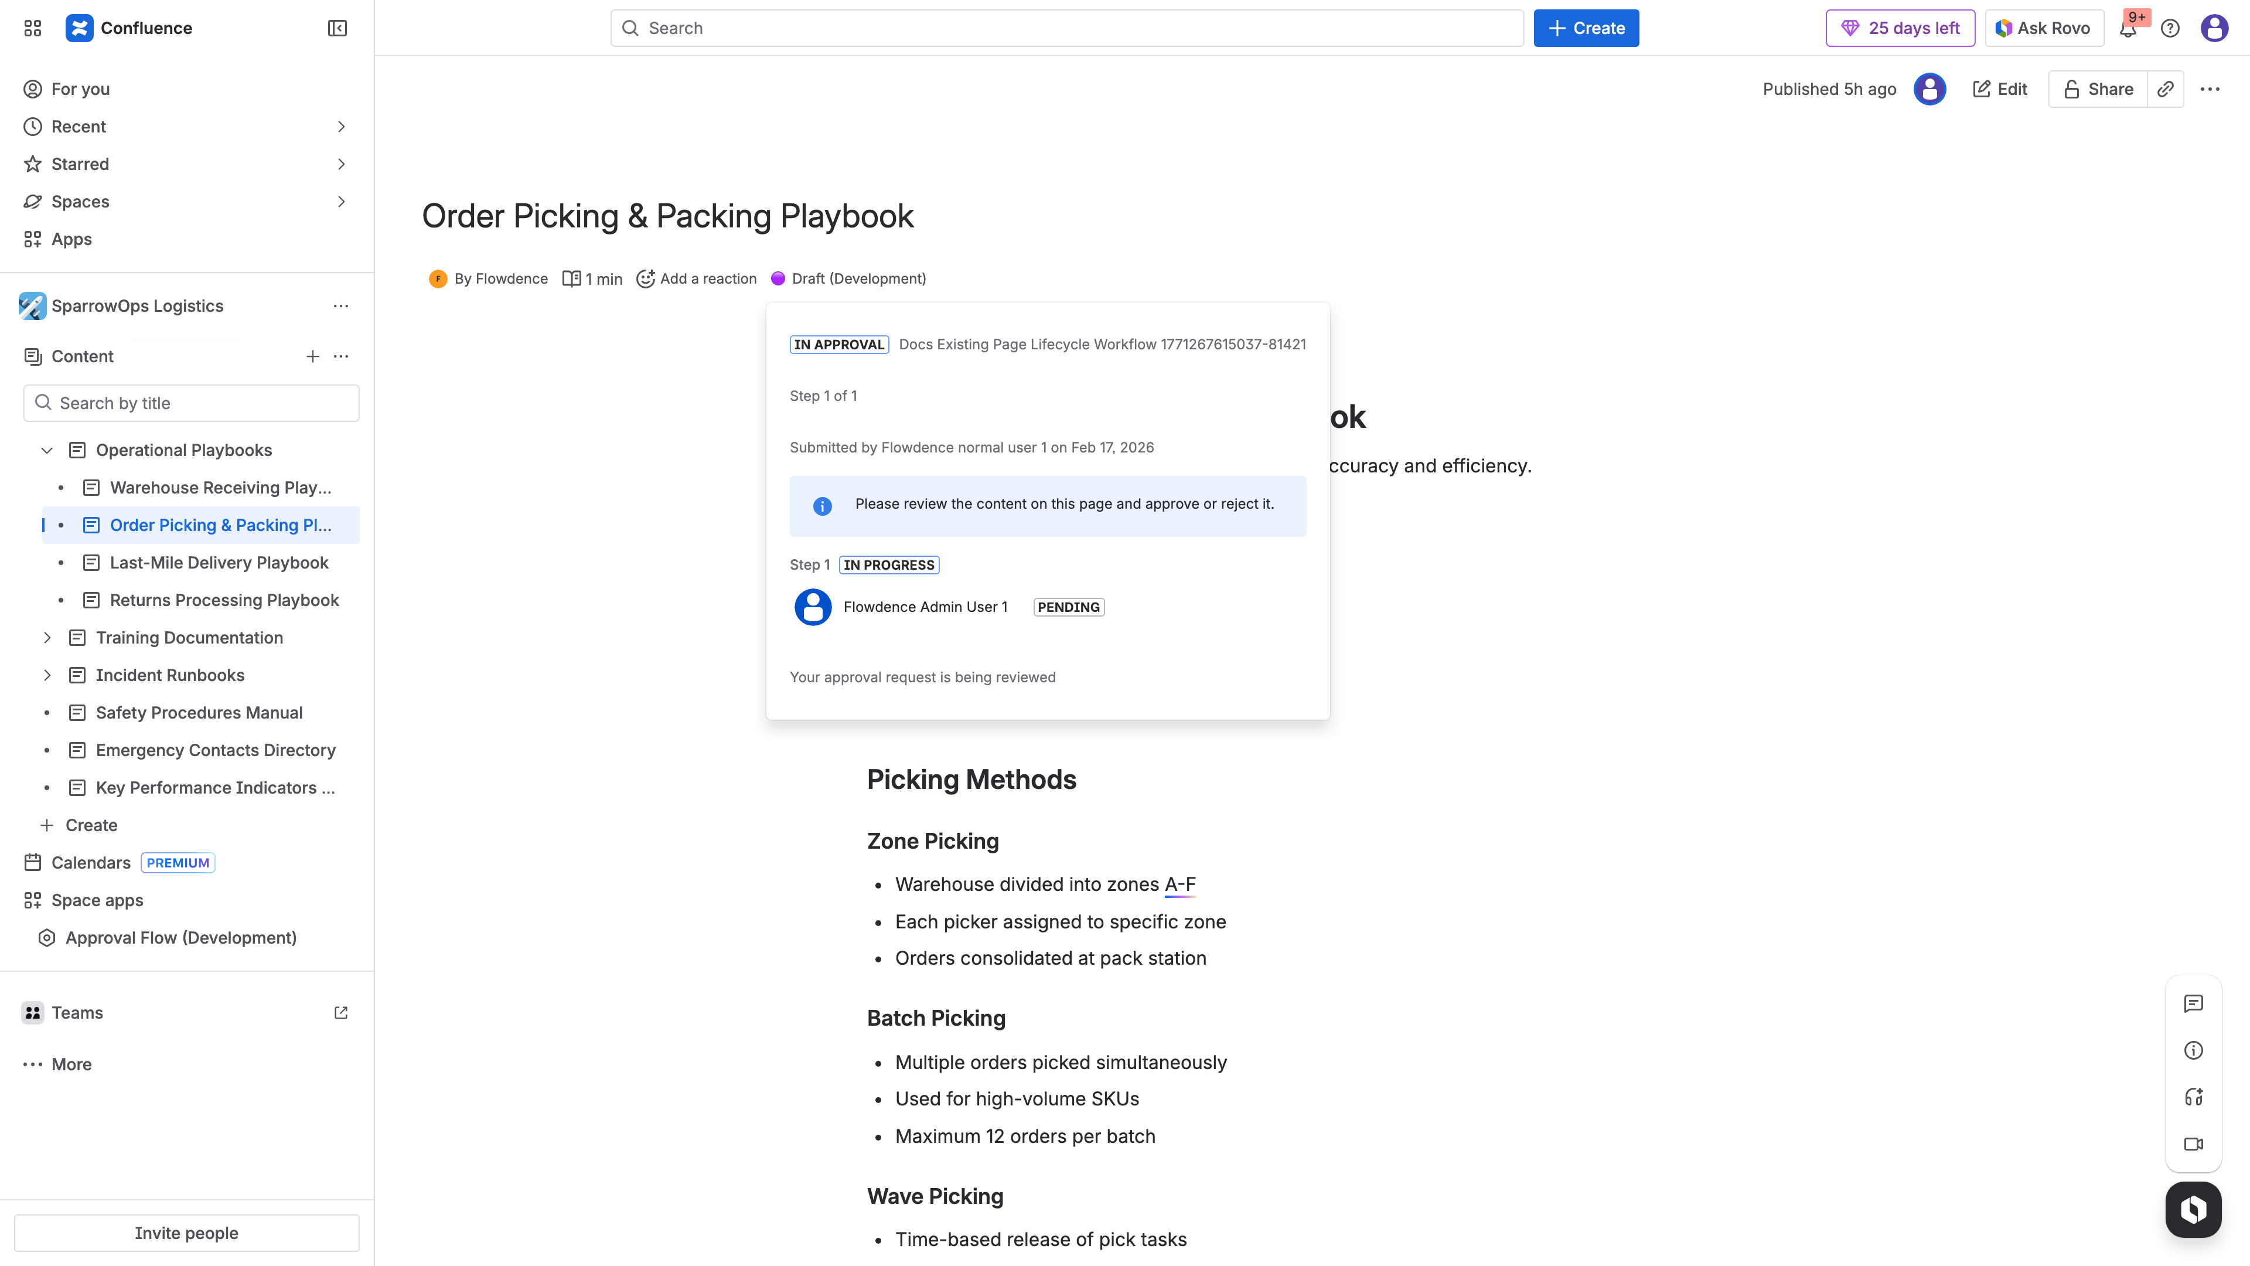2250x1266 pixels.
Task: Collapse the Operational Playbooks section
Action: (46, 450)
